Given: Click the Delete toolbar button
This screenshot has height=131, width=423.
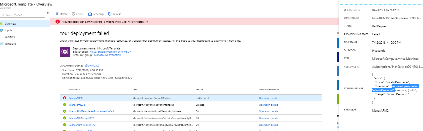Looking at the screenshot, I should pos(62,14).
